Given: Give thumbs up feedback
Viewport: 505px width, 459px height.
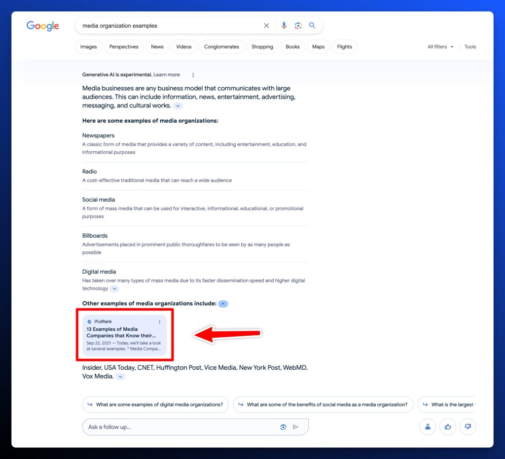Looking at the screenshot, I should [x=448, y=427].
